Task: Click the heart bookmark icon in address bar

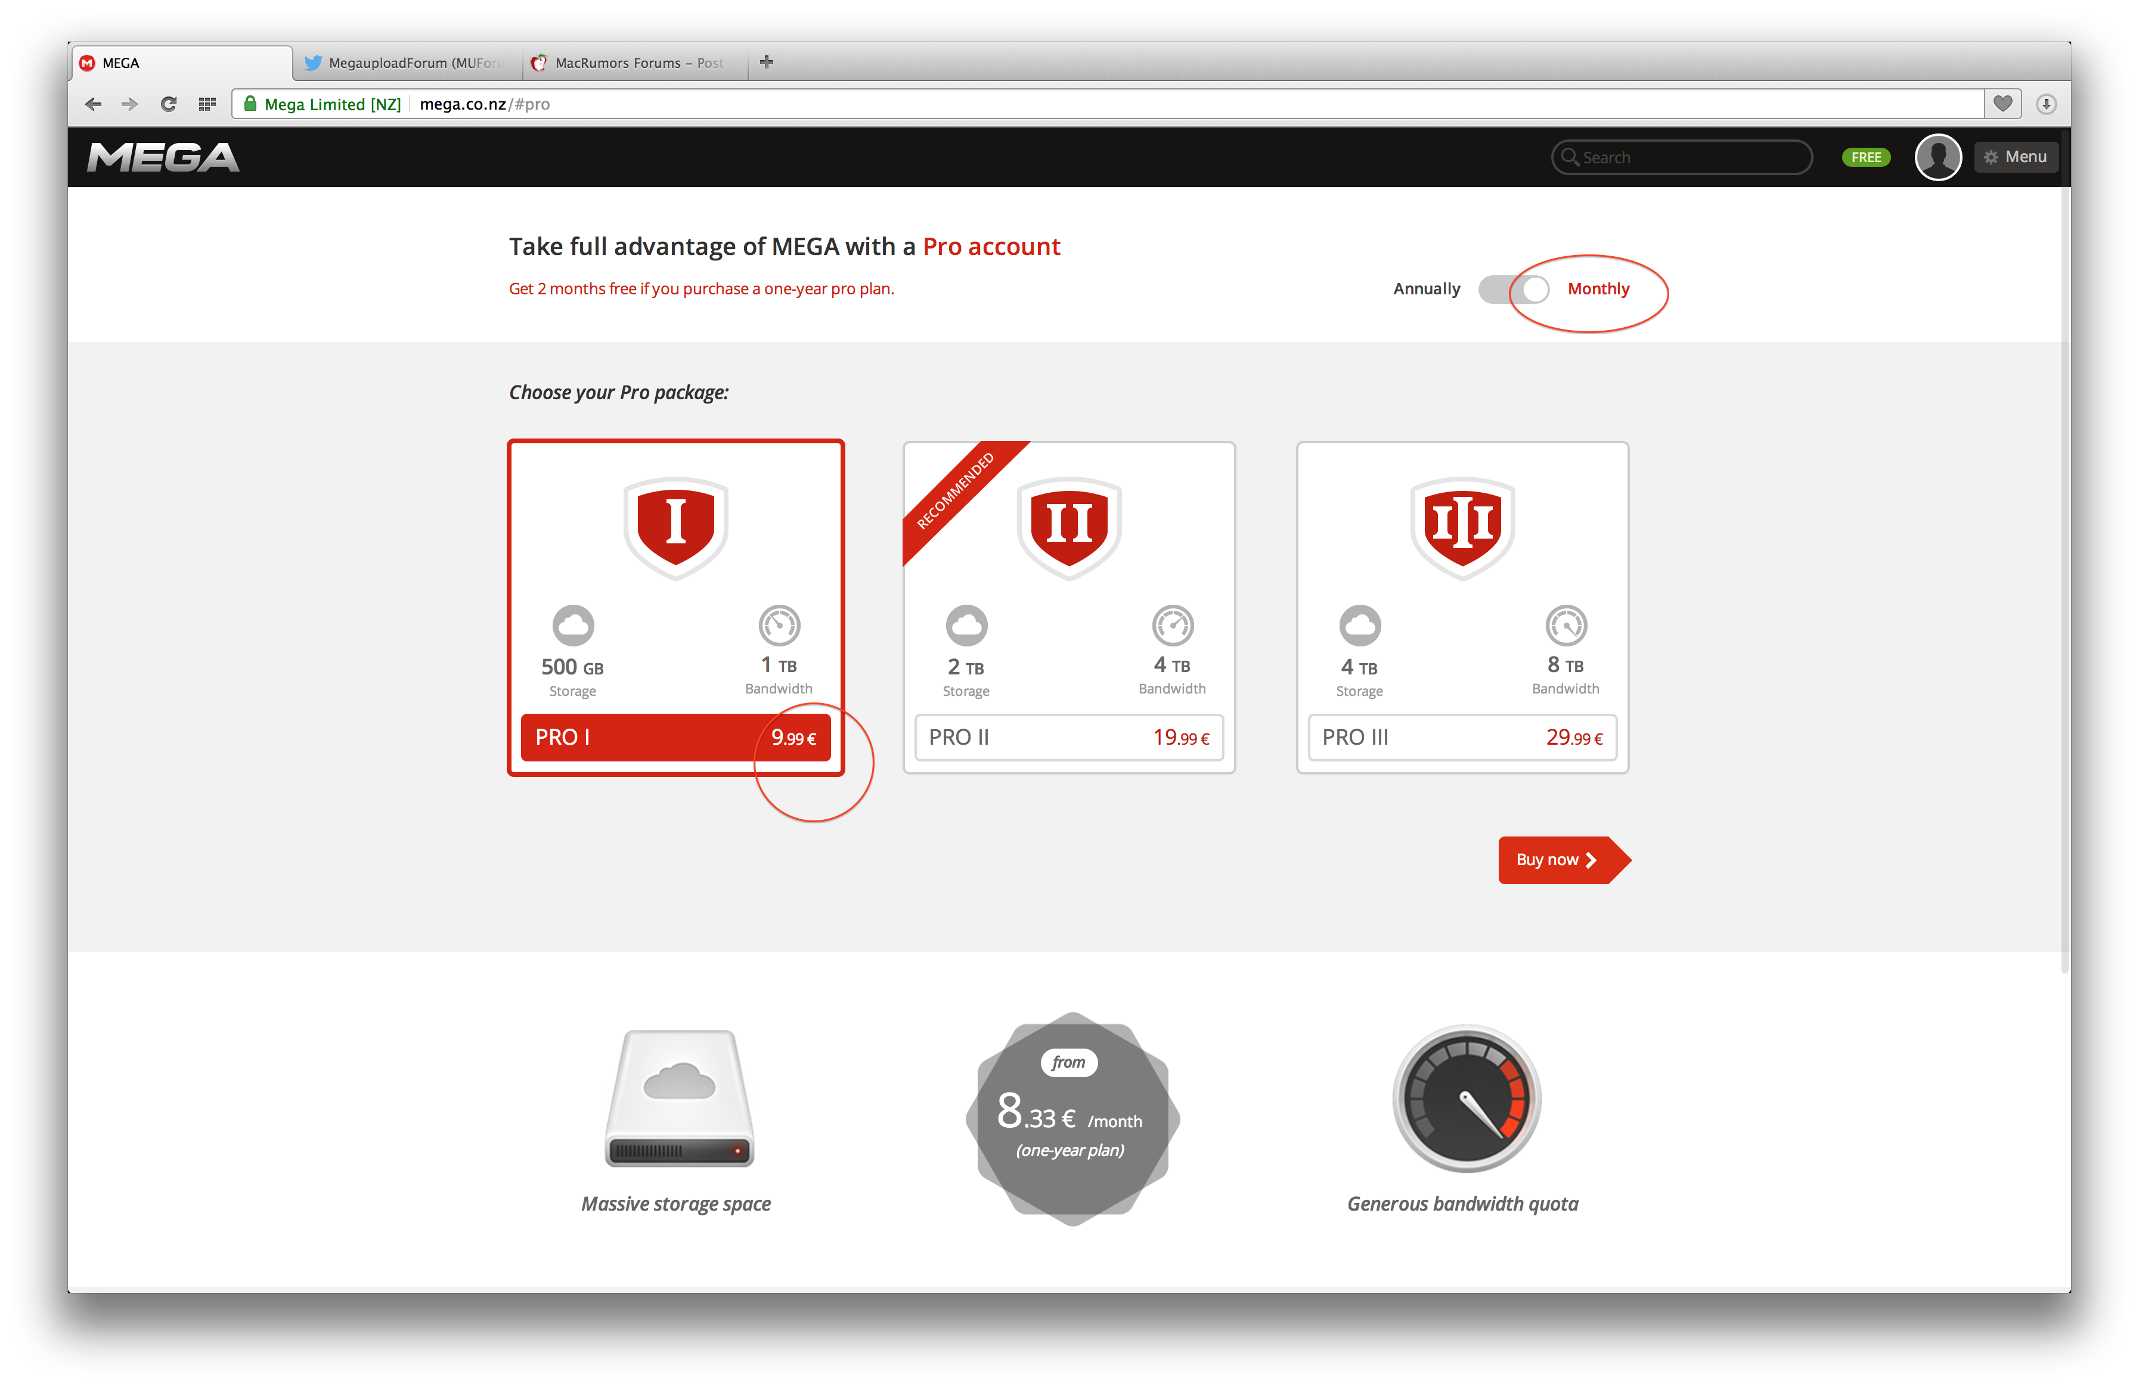Action: click(x=2002, y=104)
